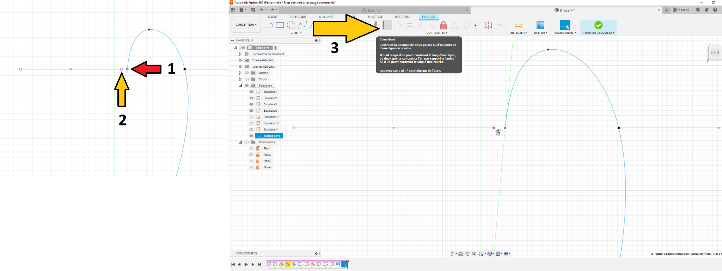
Task: Switch to the PLASTIQUE tab
Action: (375, 17)
